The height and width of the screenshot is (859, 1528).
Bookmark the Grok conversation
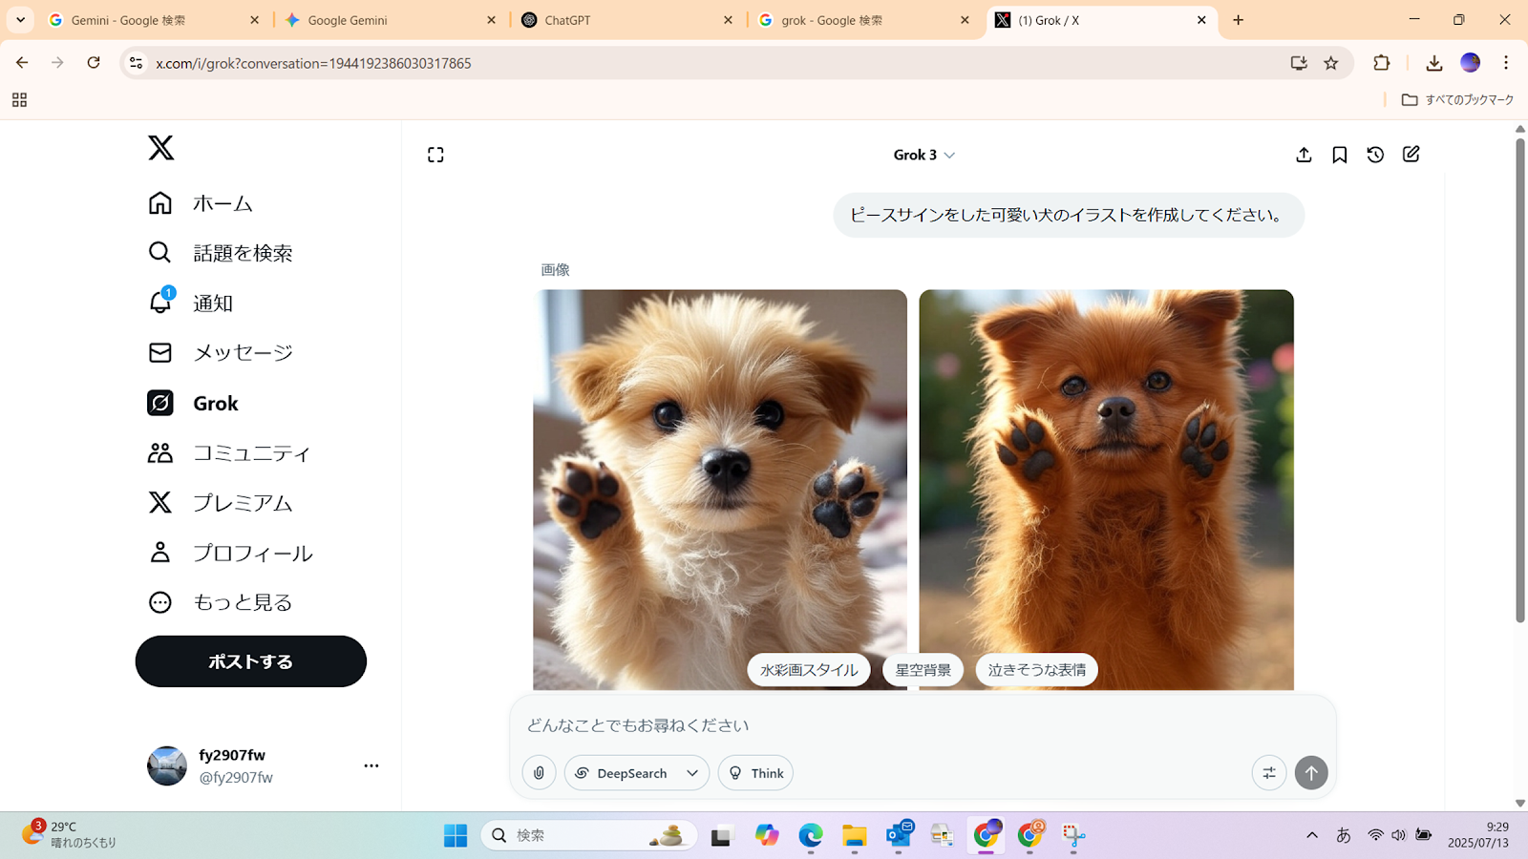tap(1340, 155)
